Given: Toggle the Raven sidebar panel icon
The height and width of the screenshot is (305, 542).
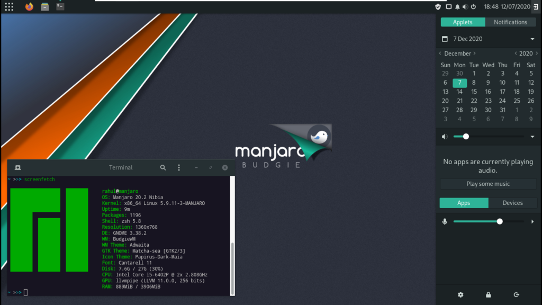Looking at the screenshot, I should click(536, 6).
